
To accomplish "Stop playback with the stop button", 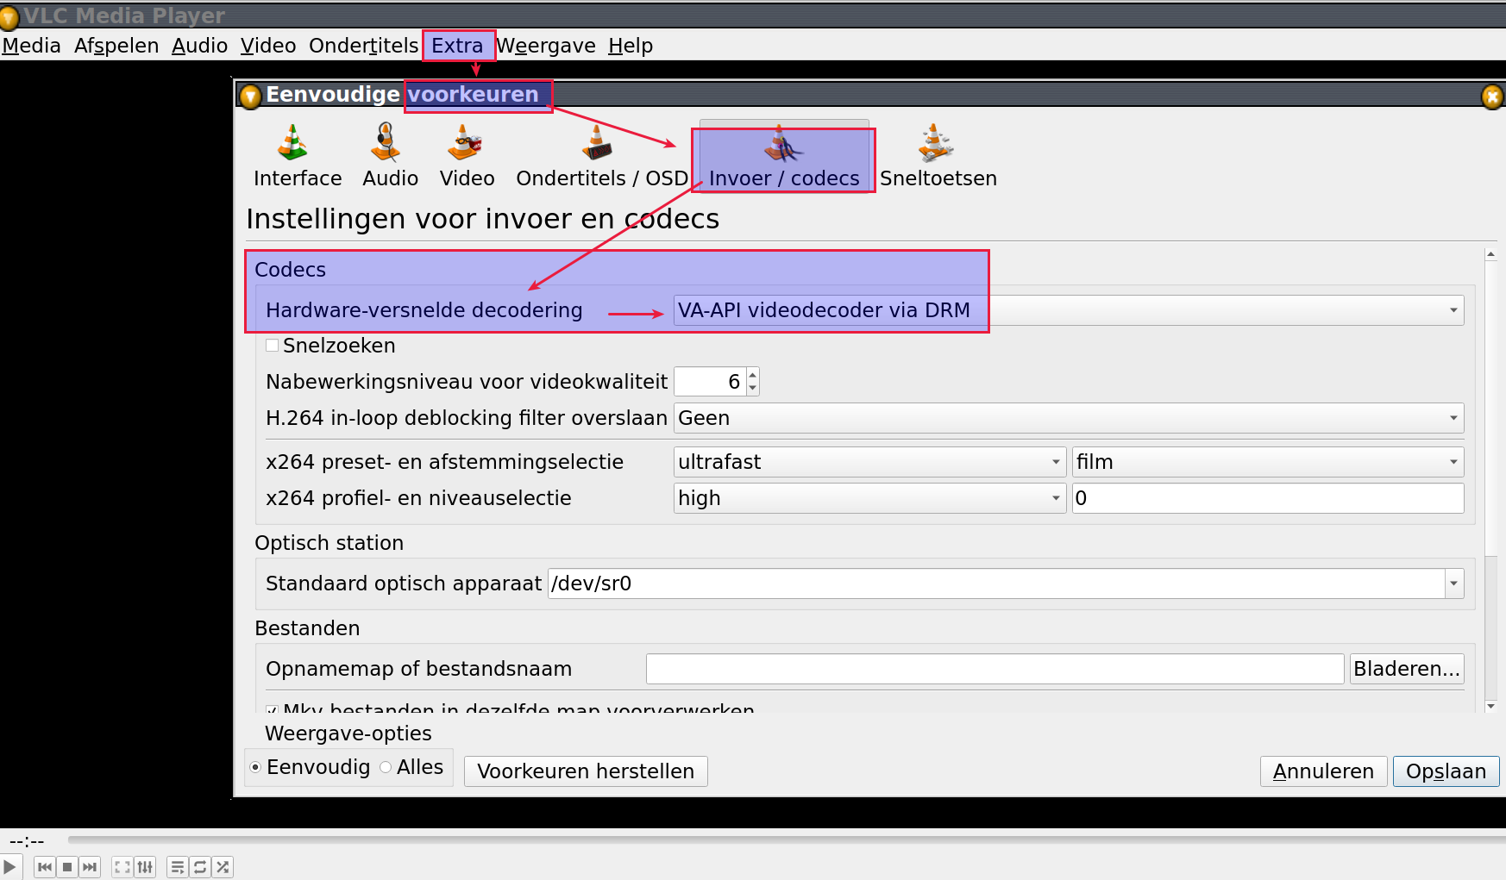I will coord(67,867).
